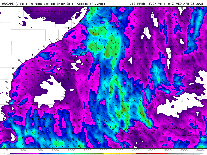Click the 4000 label on the color scale
Screen dimensions: 207x155
pos(136,150)
